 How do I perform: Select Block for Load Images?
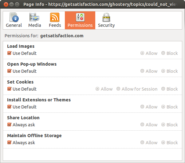point(163,53)
